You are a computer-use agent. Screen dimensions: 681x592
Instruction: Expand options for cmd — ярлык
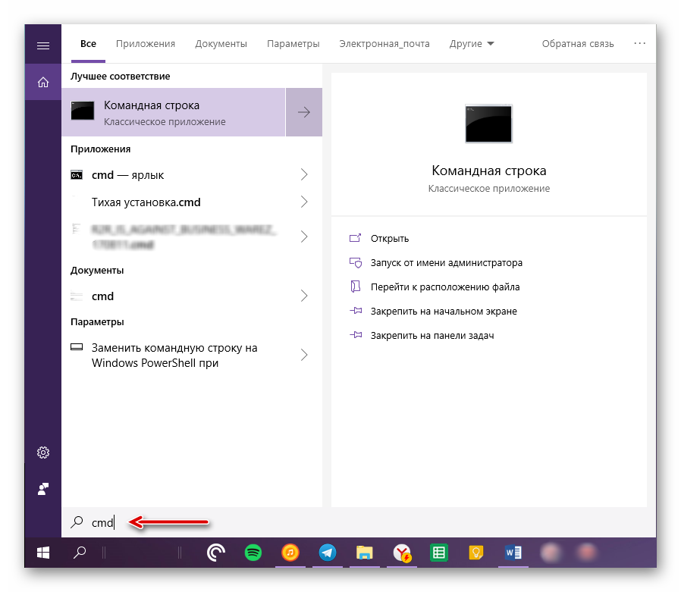[x=303, y=175]
